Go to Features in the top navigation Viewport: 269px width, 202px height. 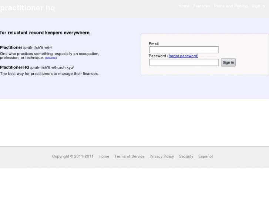tap(202, 6)
